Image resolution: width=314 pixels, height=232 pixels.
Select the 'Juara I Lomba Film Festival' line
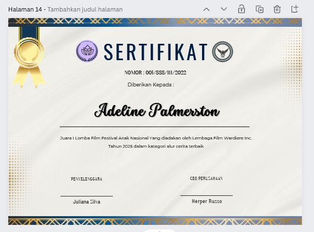[156, 138]
